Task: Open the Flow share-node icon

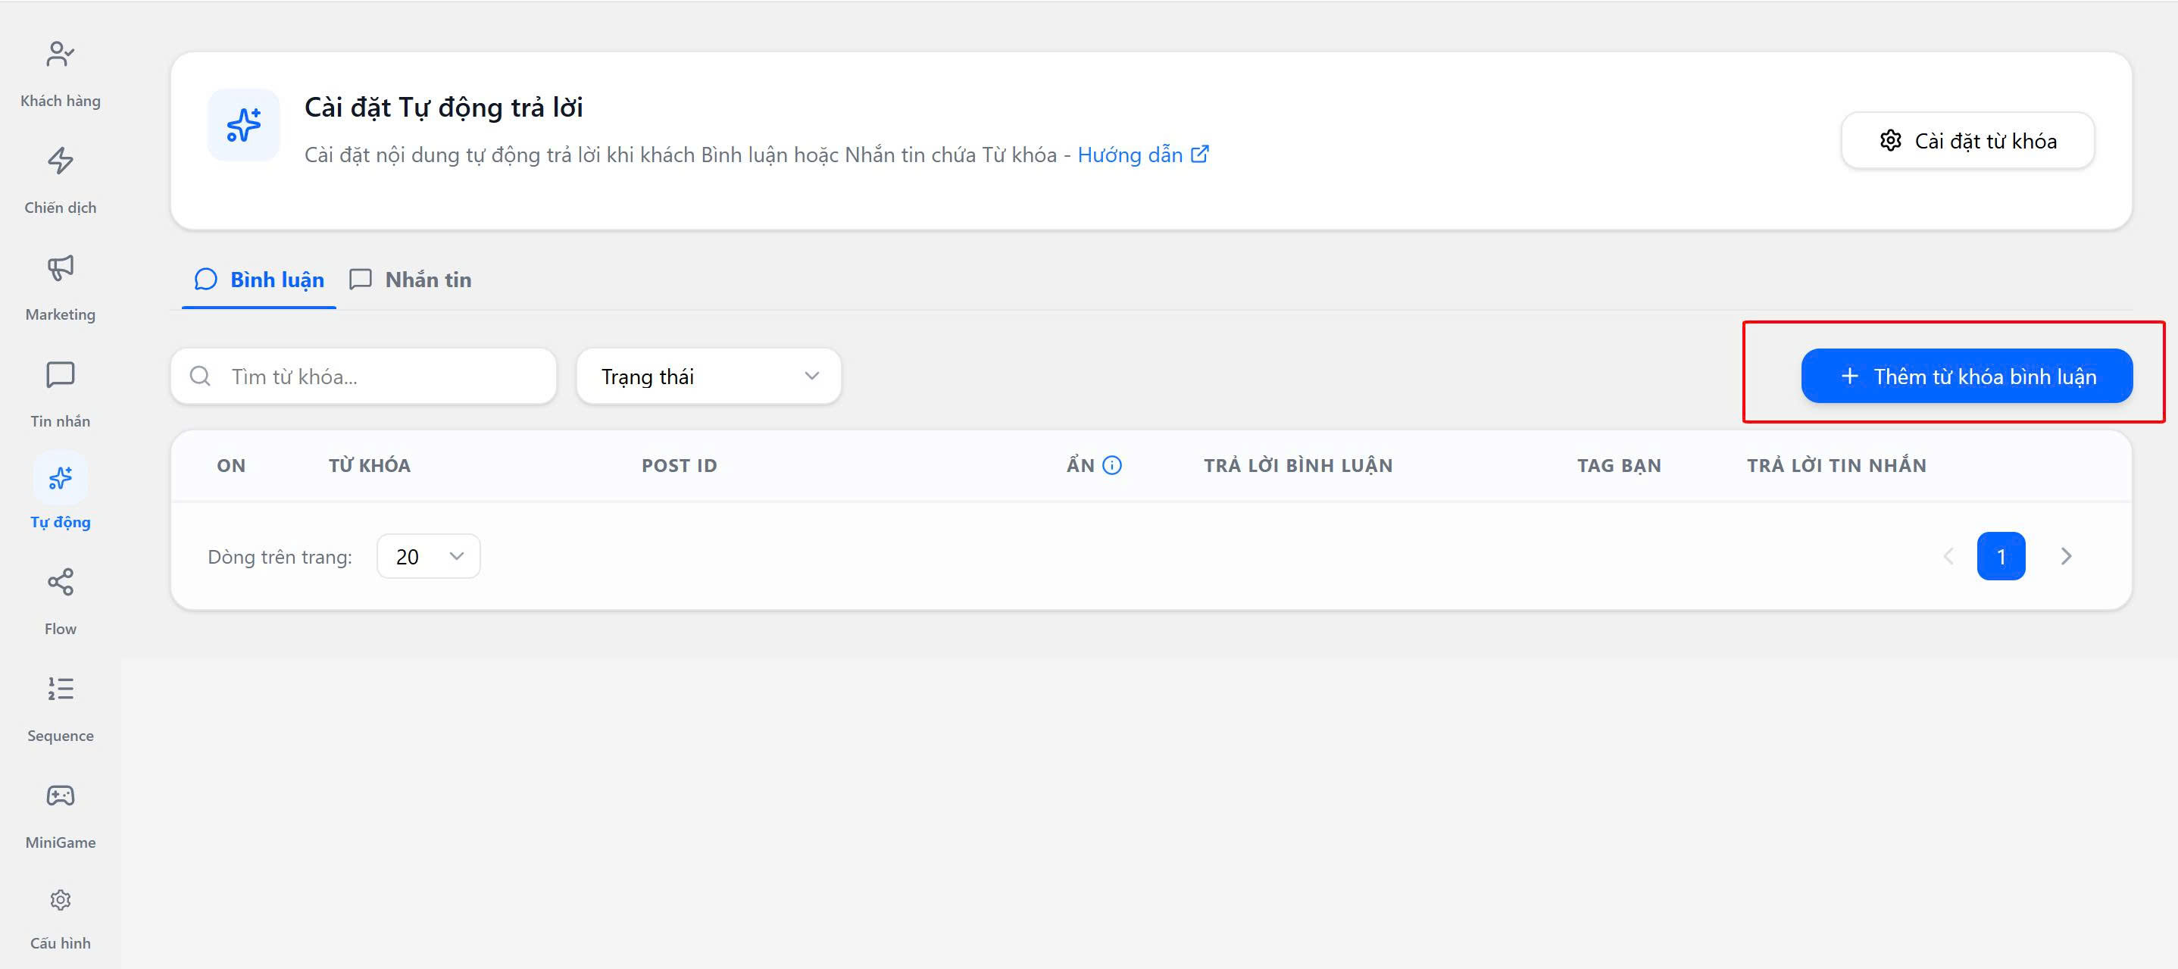Action: (60, 582)
